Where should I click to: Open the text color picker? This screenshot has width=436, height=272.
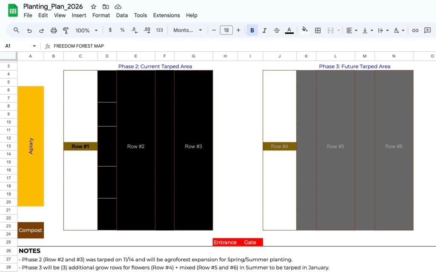(x=289, y=30)
